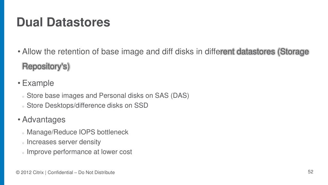328x185 pixels.
Task: Click 'Confidential – Do Not Distribute' footer text
Action: (81, 172)
